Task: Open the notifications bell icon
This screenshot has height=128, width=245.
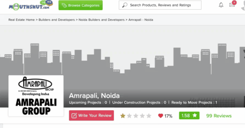Action: click(x=221, y=5)
